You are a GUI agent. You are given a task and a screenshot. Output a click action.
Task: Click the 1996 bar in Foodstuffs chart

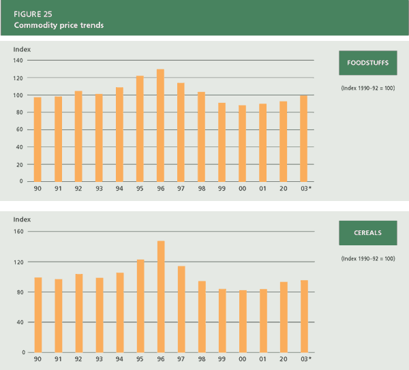pyautogui.click(x=161, y=125)
